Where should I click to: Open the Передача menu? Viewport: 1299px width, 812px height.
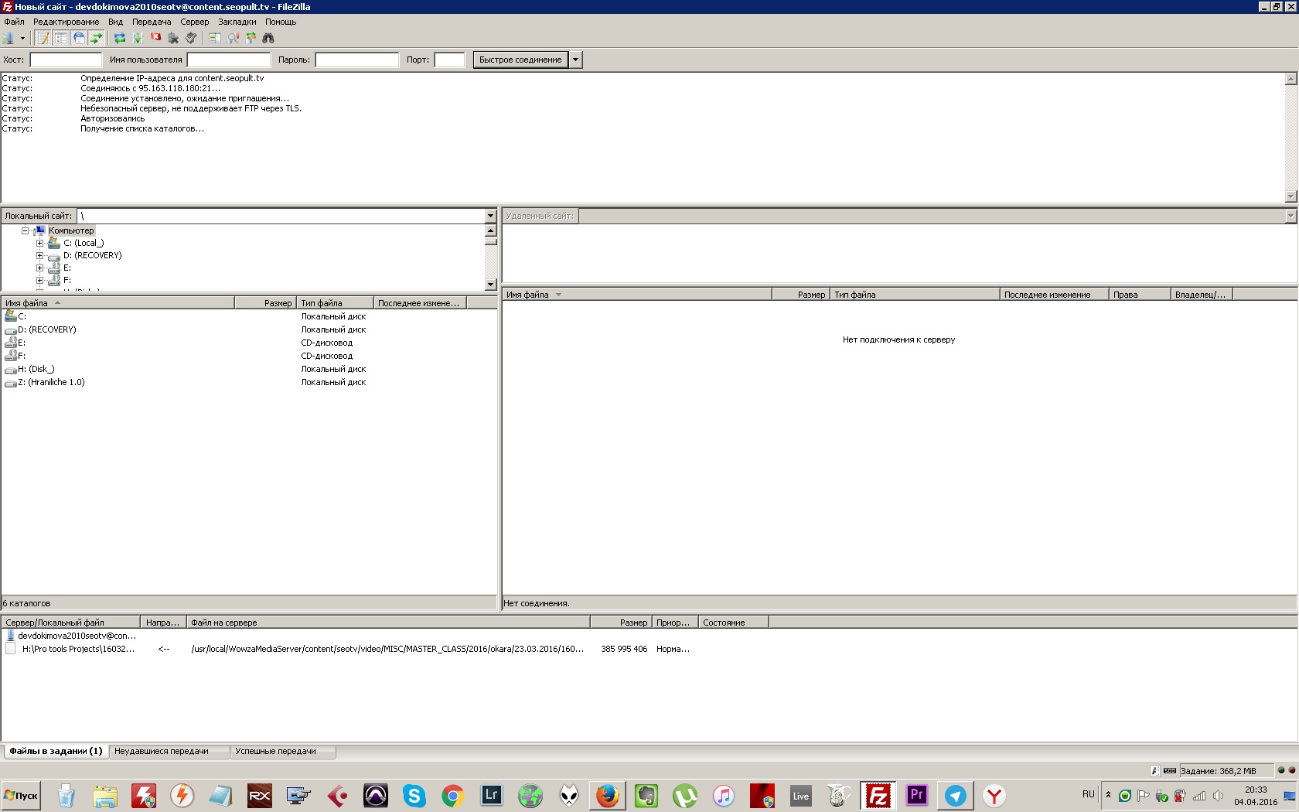[x=152, y=22]
